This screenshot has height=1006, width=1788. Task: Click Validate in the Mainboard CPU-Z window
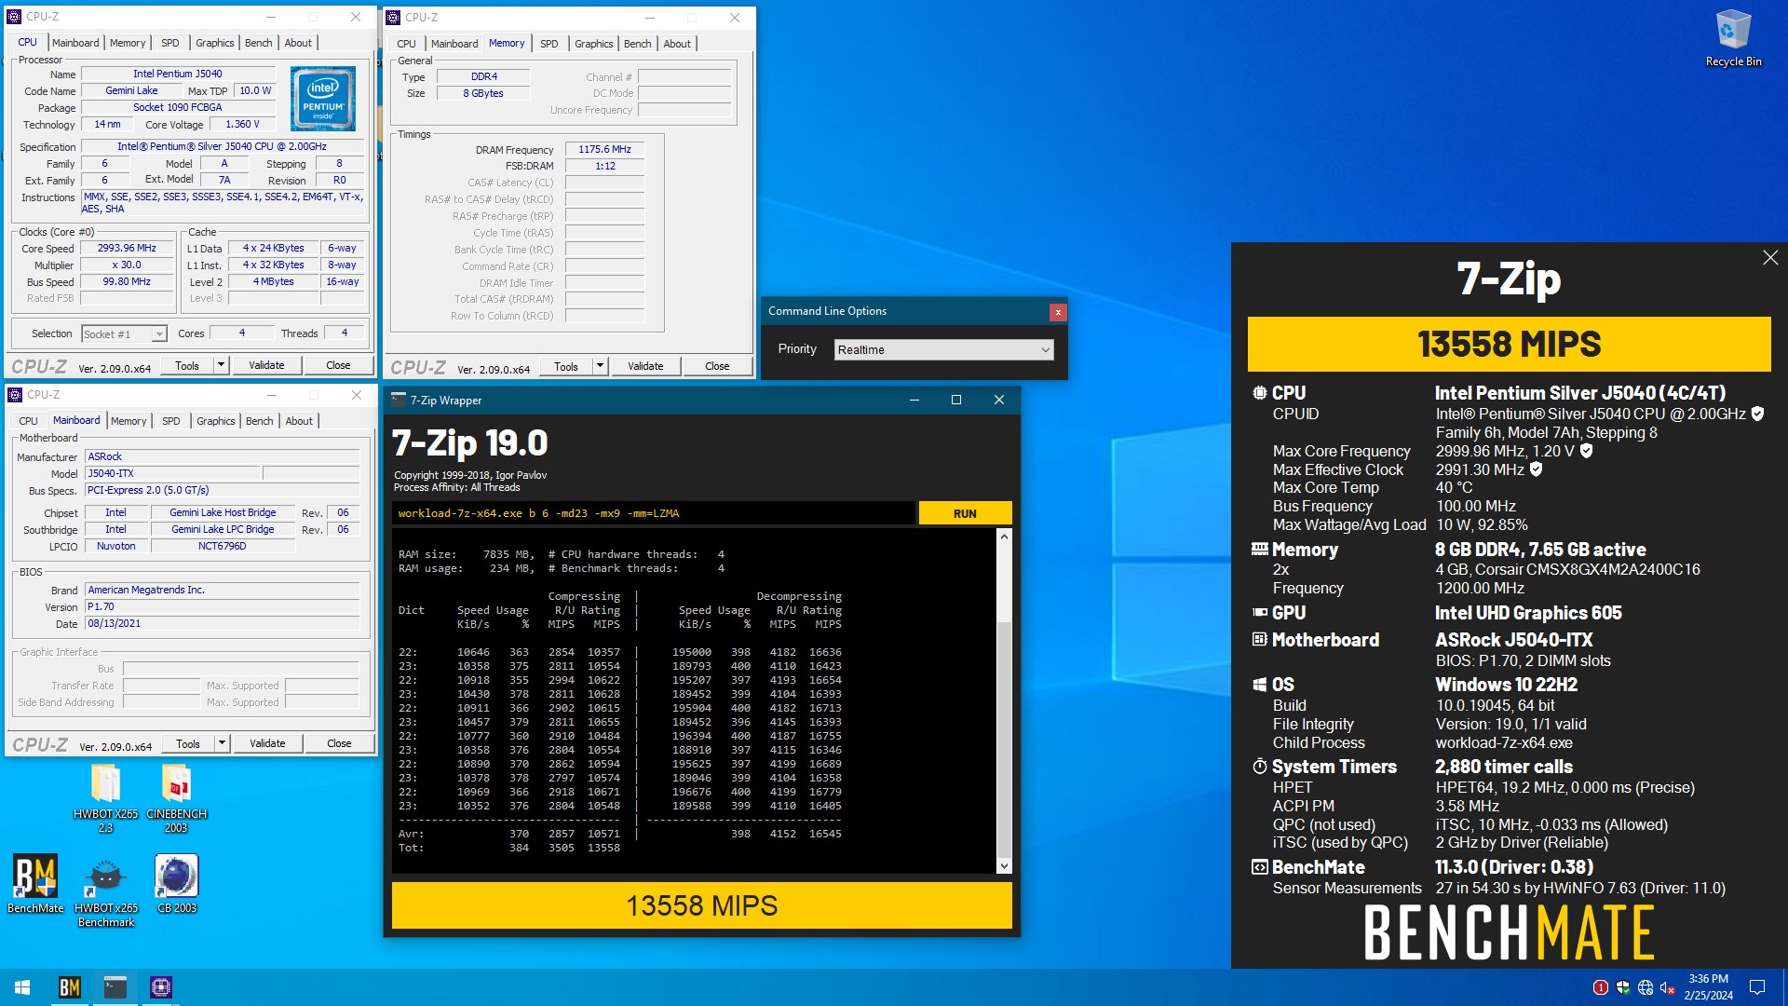[267, 743]
